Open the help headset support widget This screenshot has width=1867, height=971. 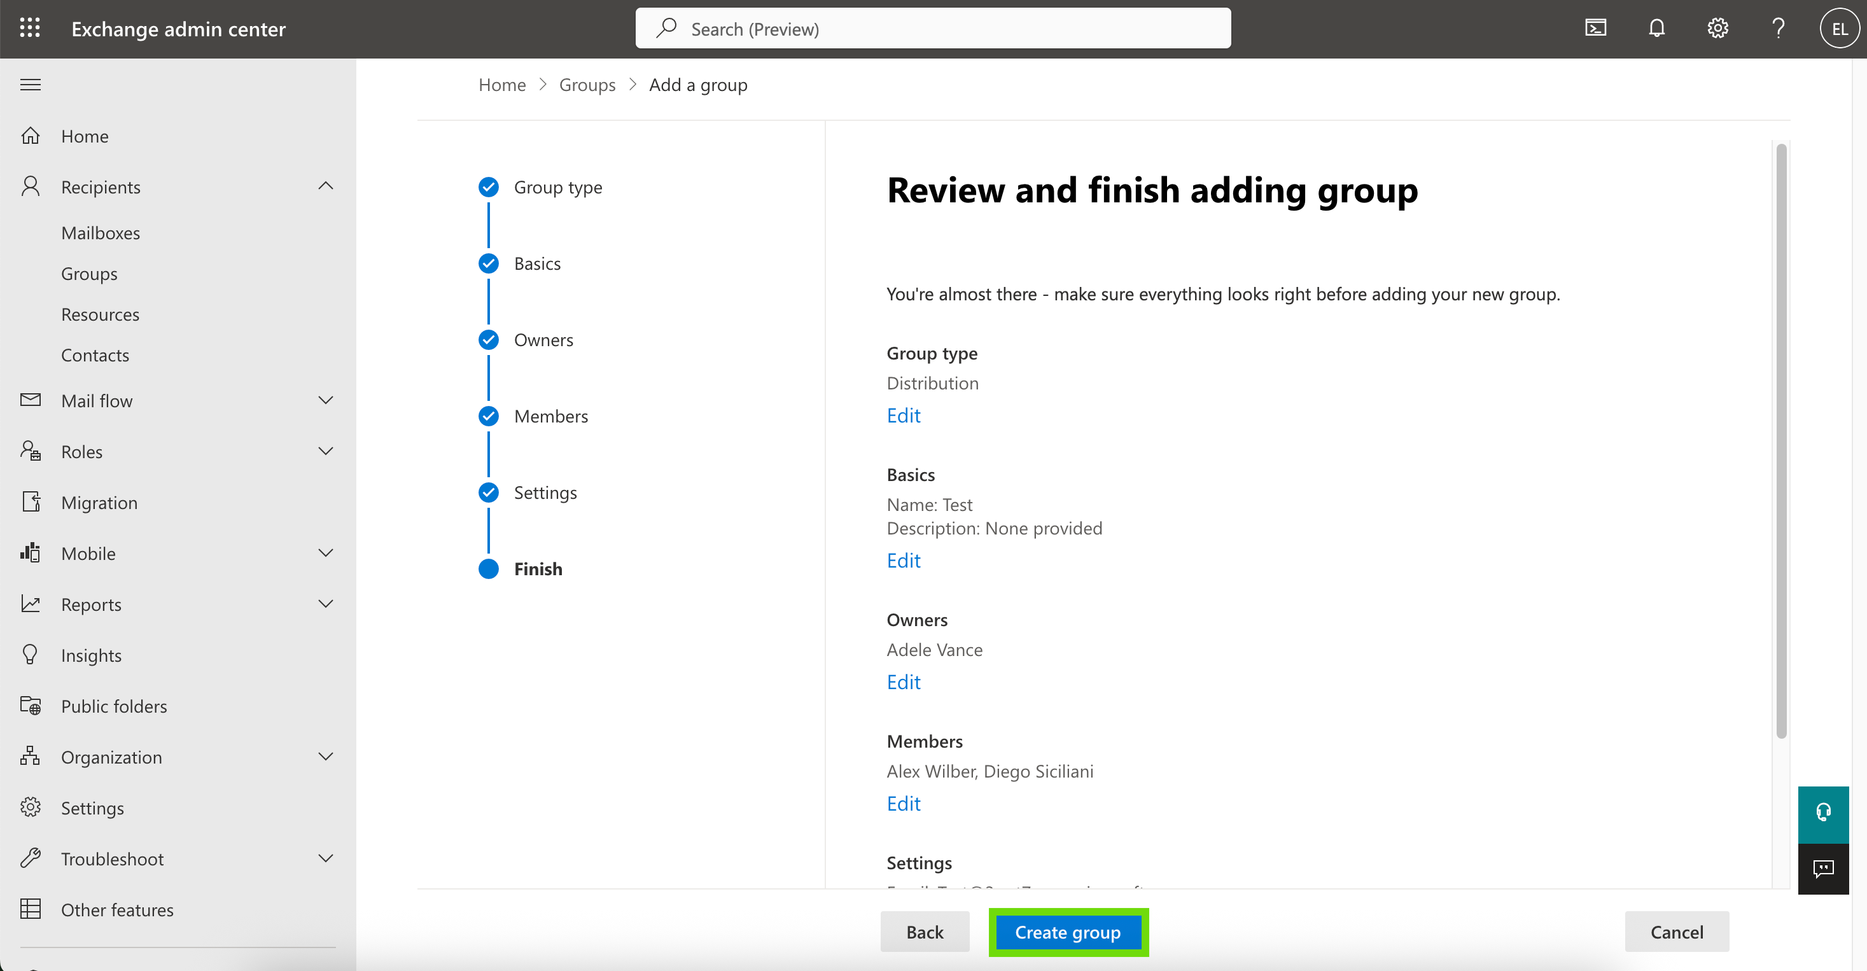pyautogui.click(x=1824, y=813)
